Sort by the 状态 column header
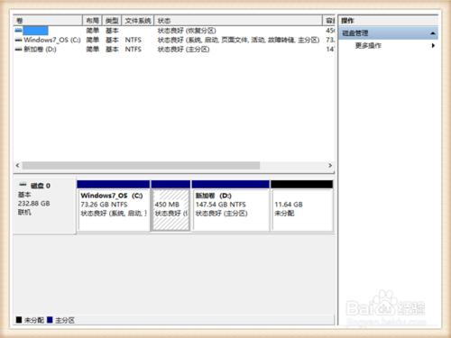Image resolution: width=451 pixels, height=338 pixels. [x=238, y=21]
